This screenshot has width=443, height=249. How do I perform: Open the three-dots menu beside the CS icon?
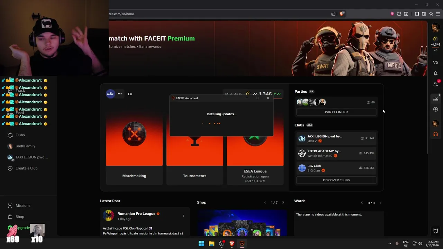click(x=120, y=94)
